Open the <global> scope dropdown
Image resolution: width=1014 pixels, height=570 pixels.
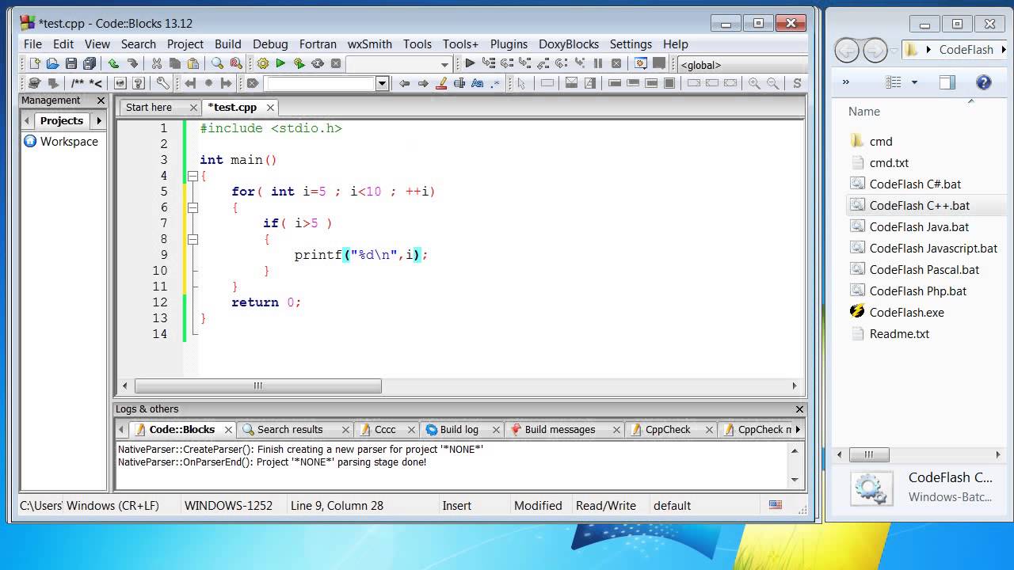pos(743,65)
